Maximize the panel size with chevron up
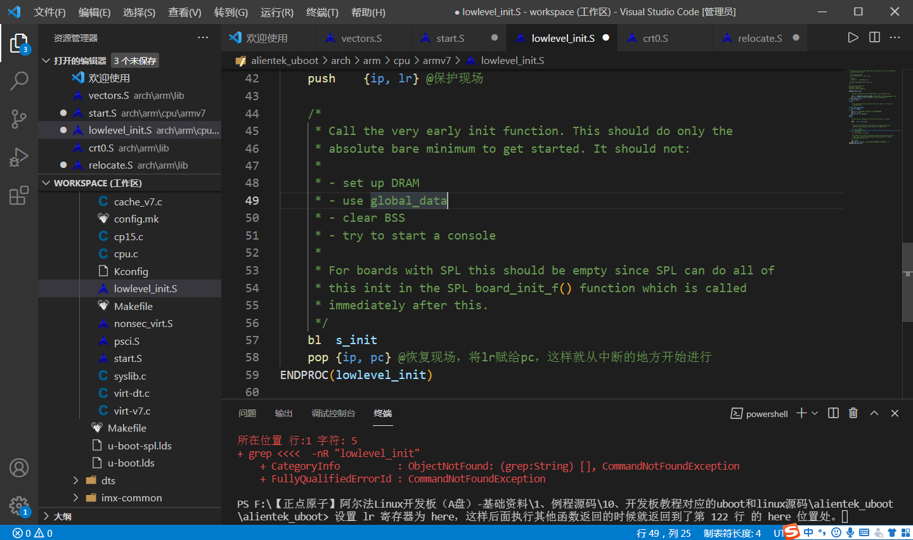Viewport: 913px width, 540px height. coord(874,413)
